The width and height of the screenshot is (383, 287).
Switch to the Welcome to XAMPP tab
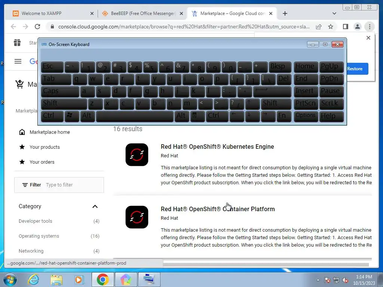click(52, 13)
